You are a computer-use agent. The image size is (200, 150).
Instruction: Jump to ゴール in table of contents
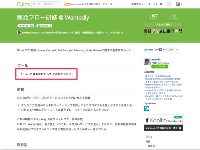[149, 137]
